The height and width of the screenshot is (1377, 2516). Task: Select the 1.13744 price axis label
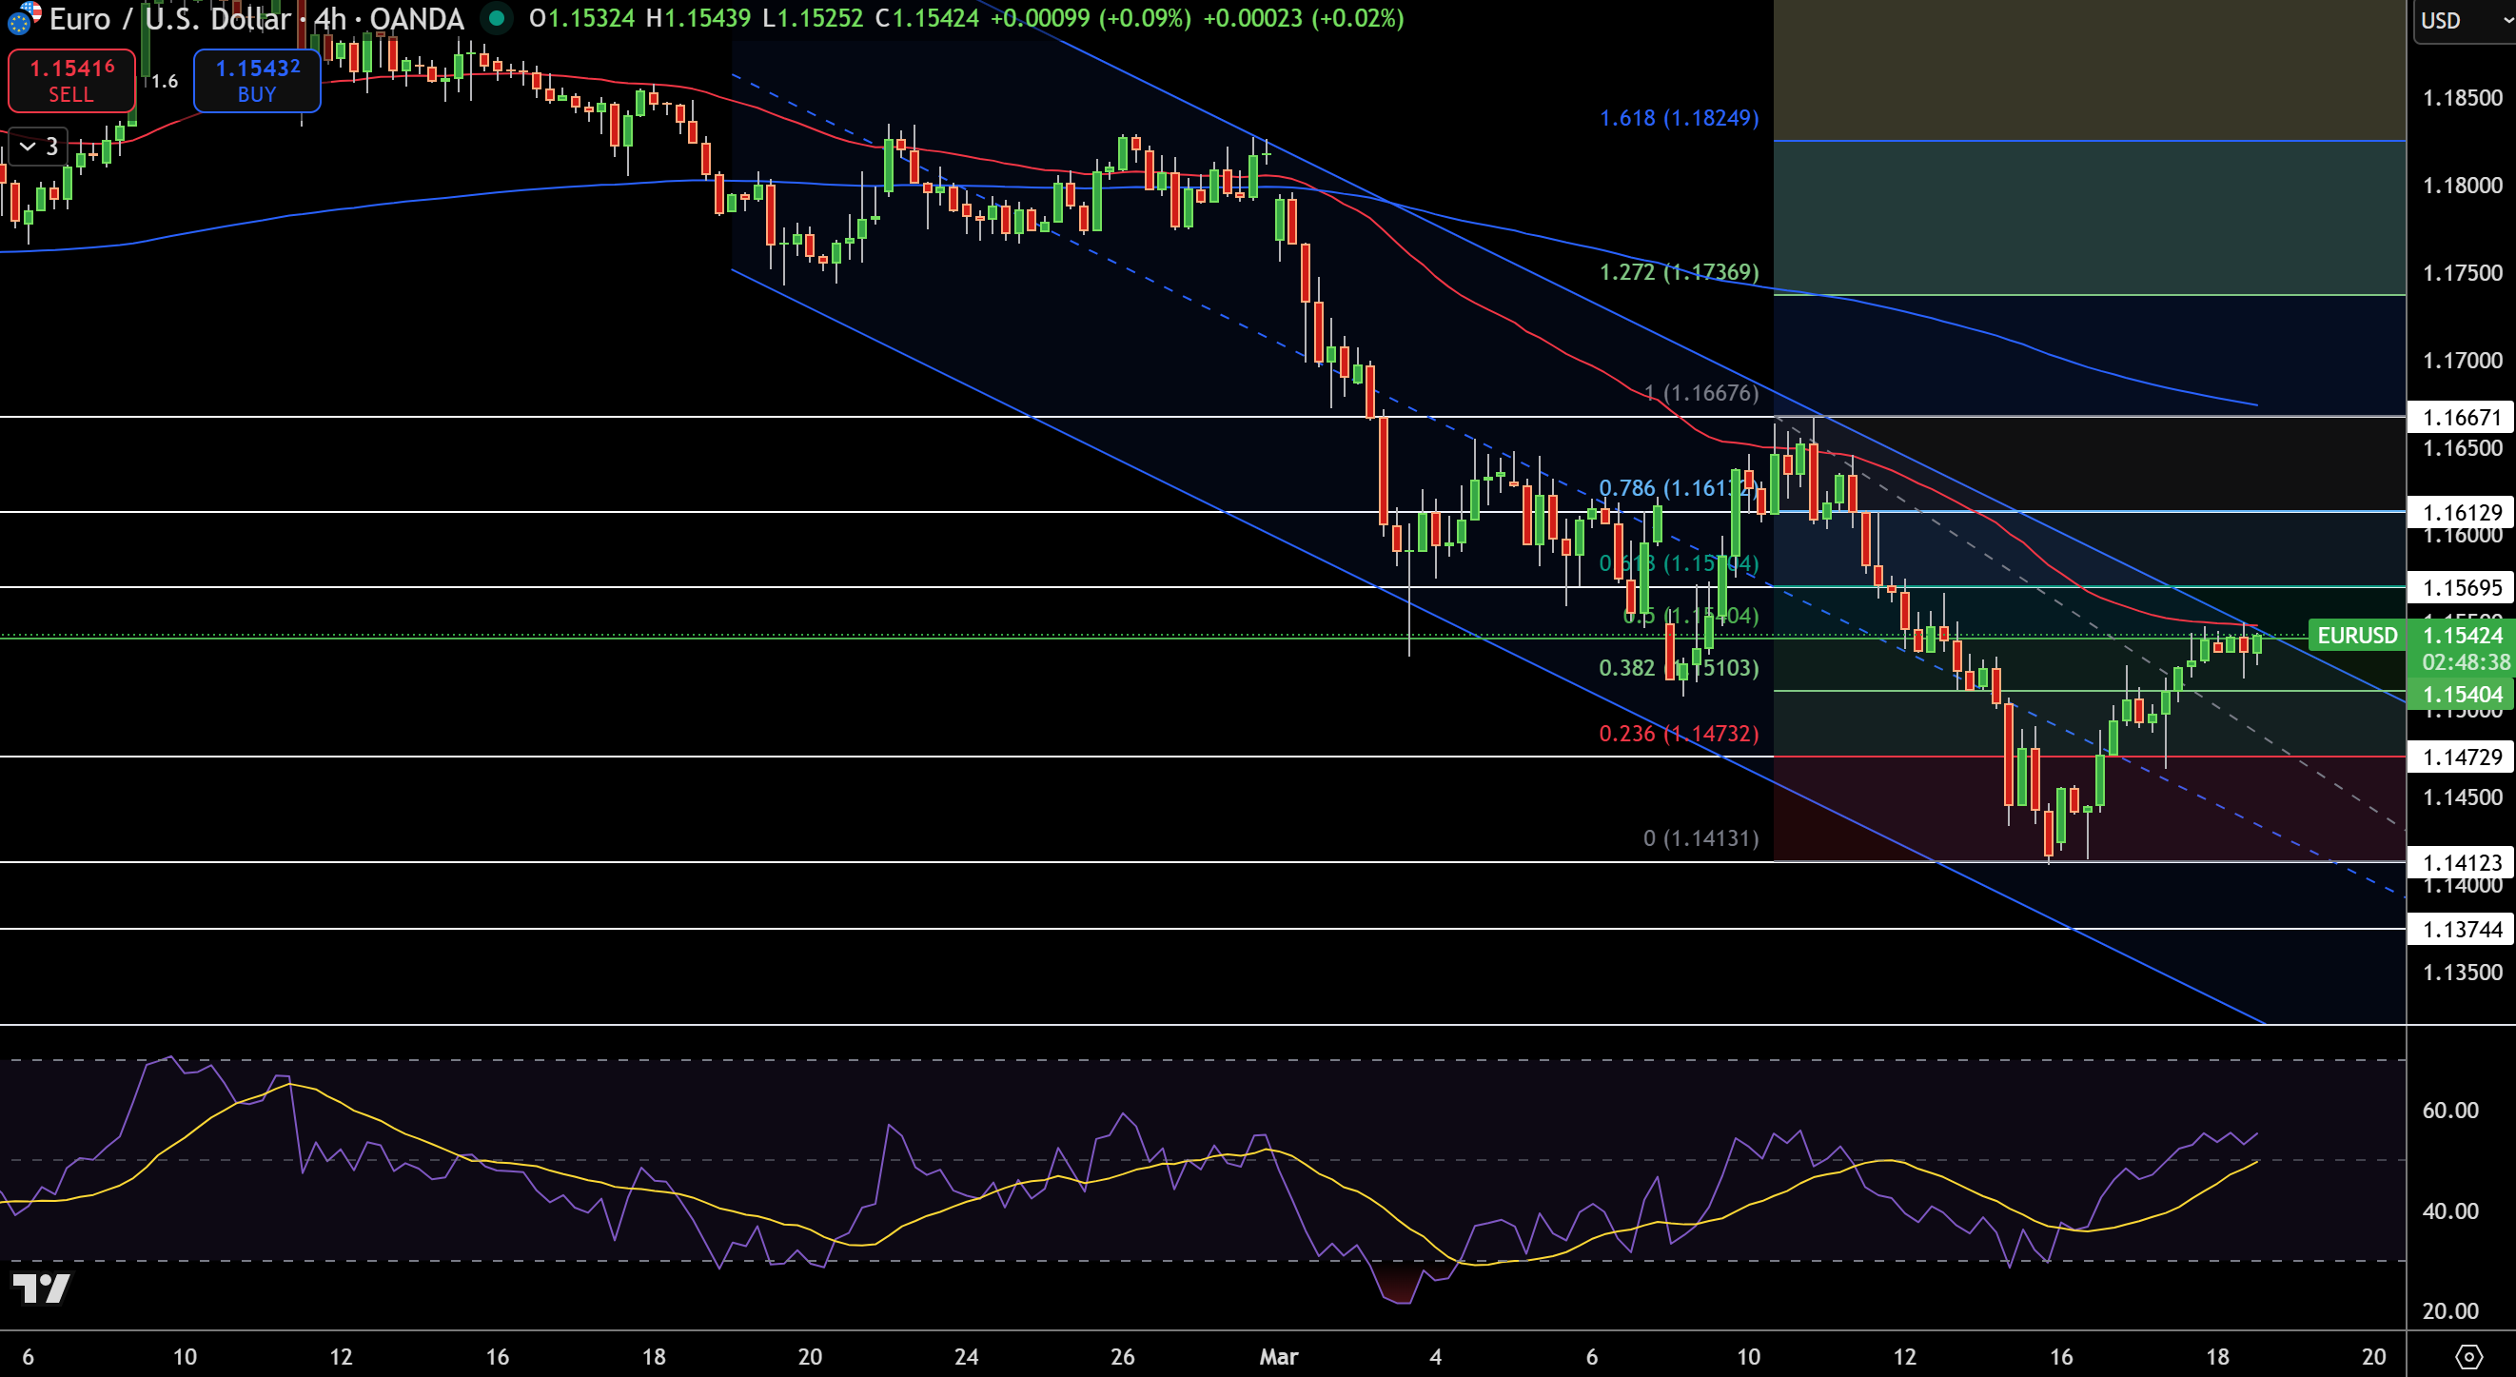pos(2462,929)
